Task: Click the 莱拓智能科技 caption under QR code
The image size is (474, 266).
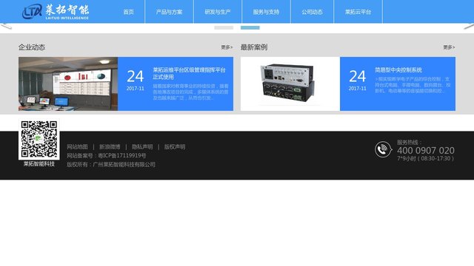Action: click(x=39, y=164)
